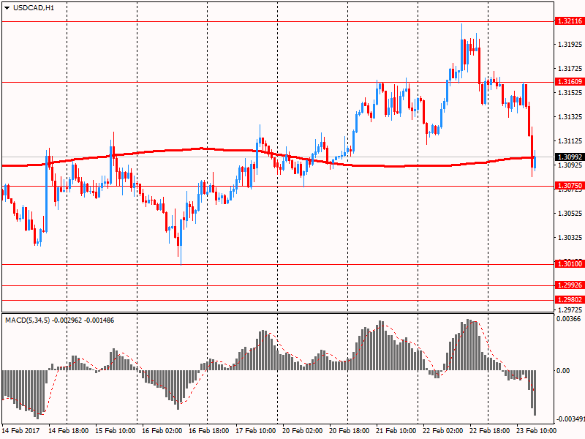Viewport: 585px width, 439px height.
Task: Click the 1.31925 price axis value
Action: tap(570, 45)
